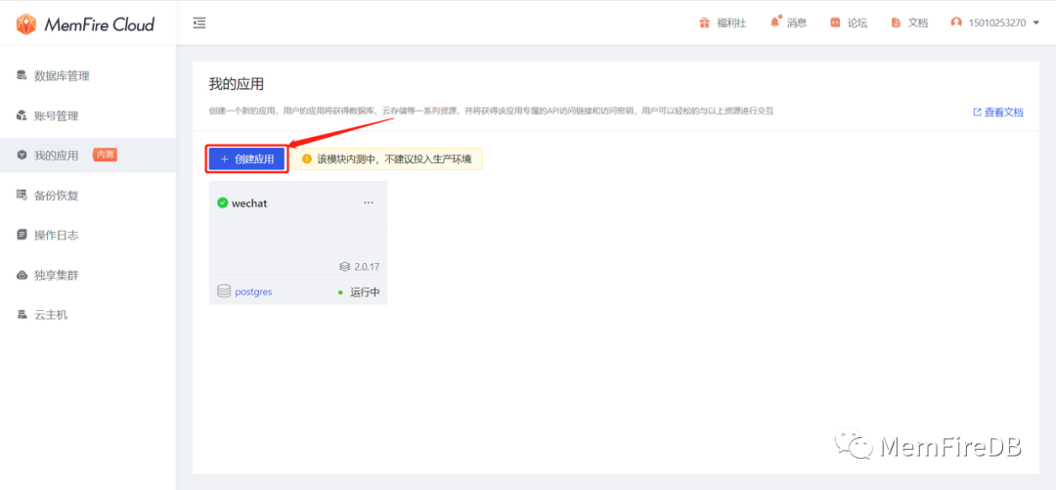The width and height of the screenshot is (1056, 490).
Task: Open the 论坛 forum link
Action: click(x=858, y=22)
